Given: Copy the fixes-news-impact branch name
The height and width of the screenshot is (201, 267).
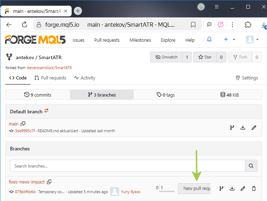Looking at the screenshot, I should 49,182.
